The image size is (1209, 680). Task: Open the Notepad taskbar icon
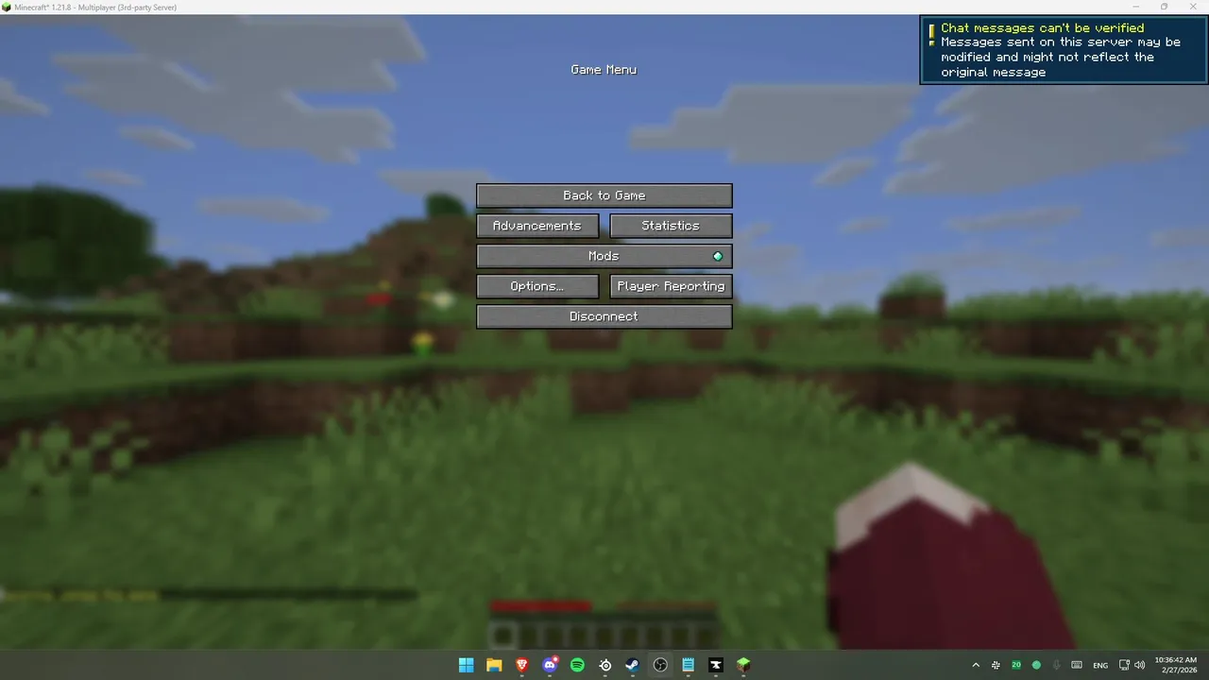[689, 665]
